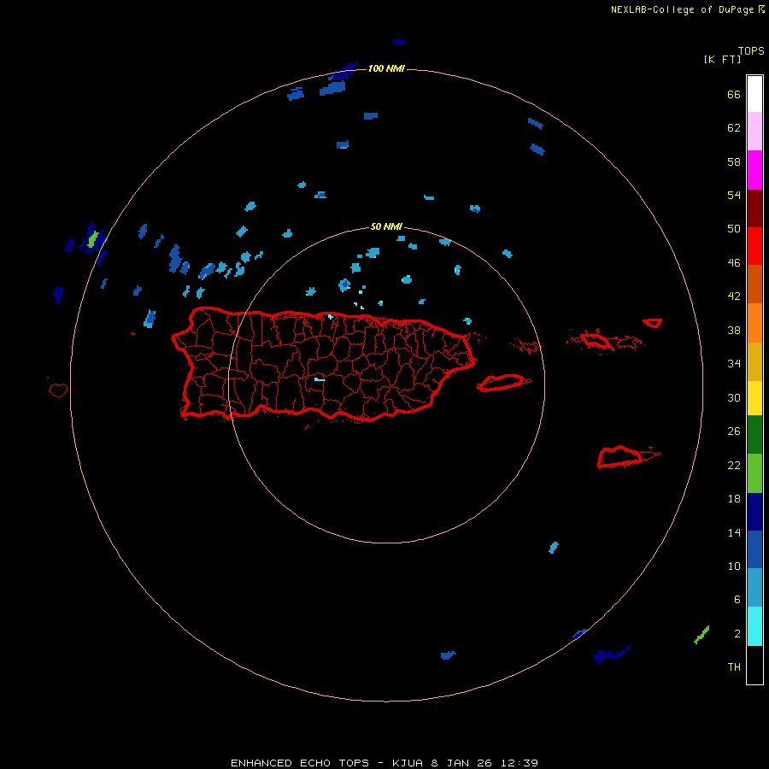Viewport: 769px width, 769px height.
Task: Click the 2 legend value
Action: (737, 634)
